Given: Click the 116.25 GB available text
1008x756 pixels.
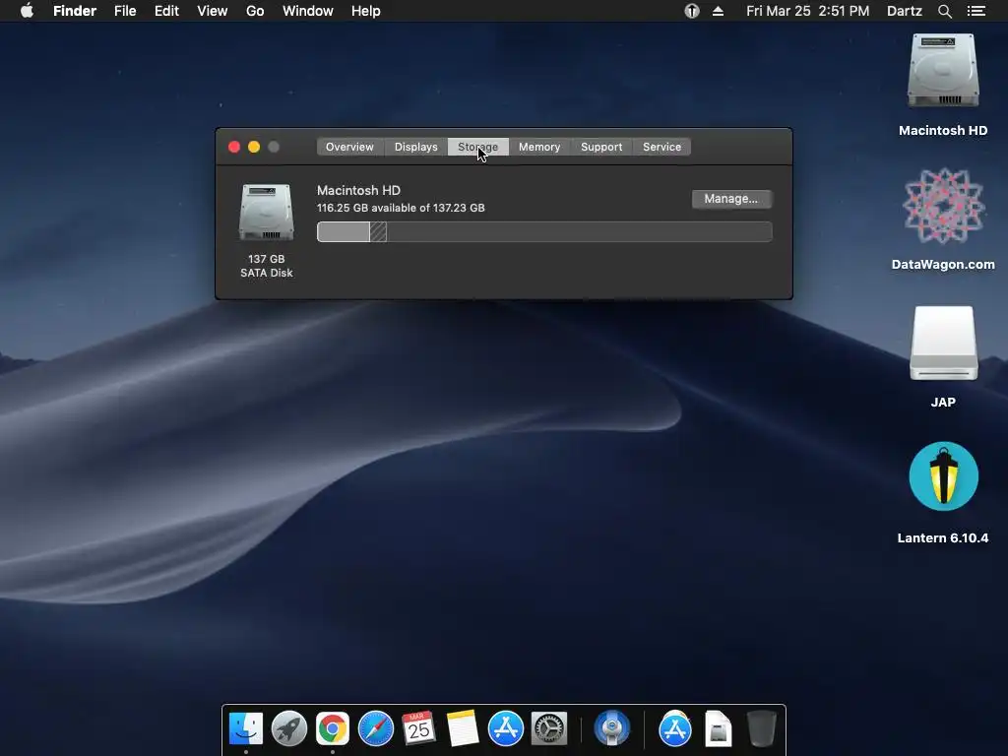Looking at the screenshot, I should pos(402,208).
